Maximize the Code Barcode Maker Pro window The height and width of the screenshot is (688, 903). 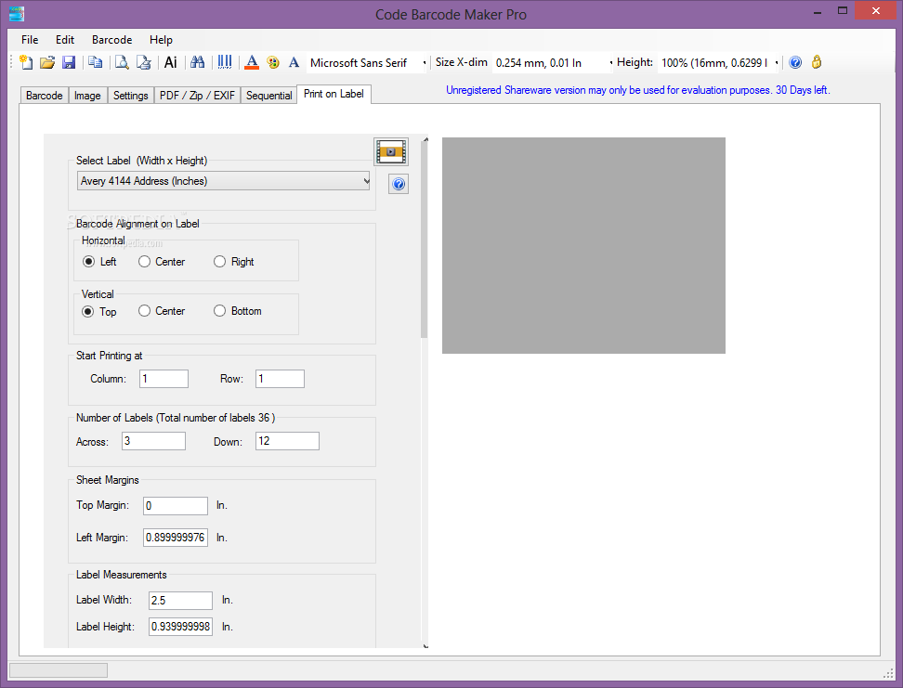click(843, 11)
